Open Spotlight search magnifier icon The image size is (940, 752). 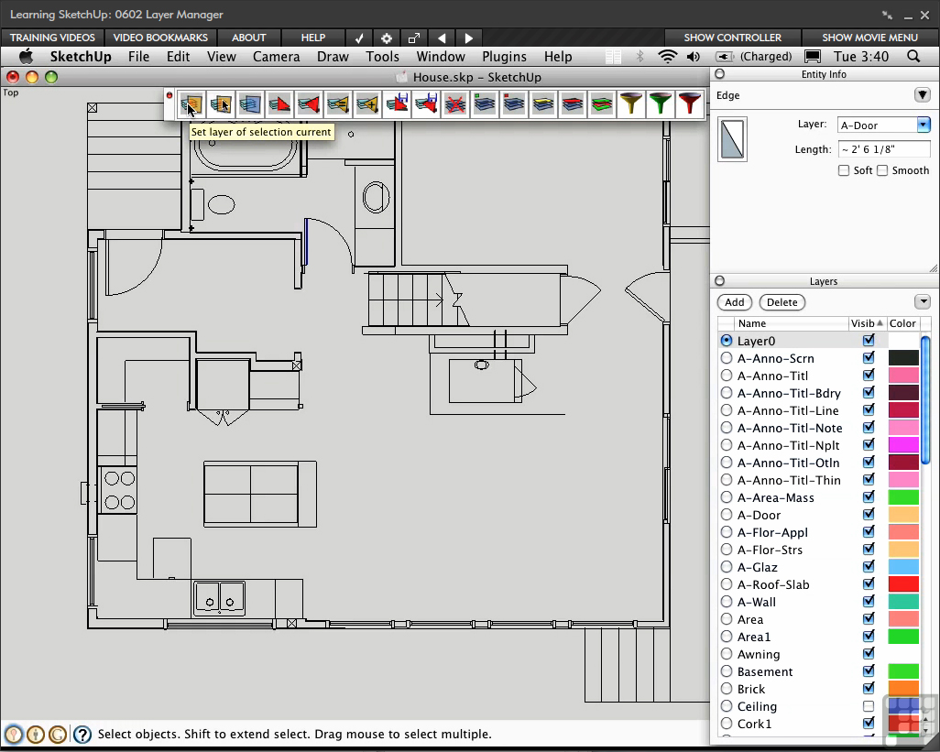[x=913, y=56]
